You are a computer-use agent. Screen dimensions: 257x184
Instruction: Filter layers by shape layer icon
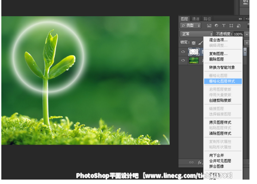[x=231, y=26]
